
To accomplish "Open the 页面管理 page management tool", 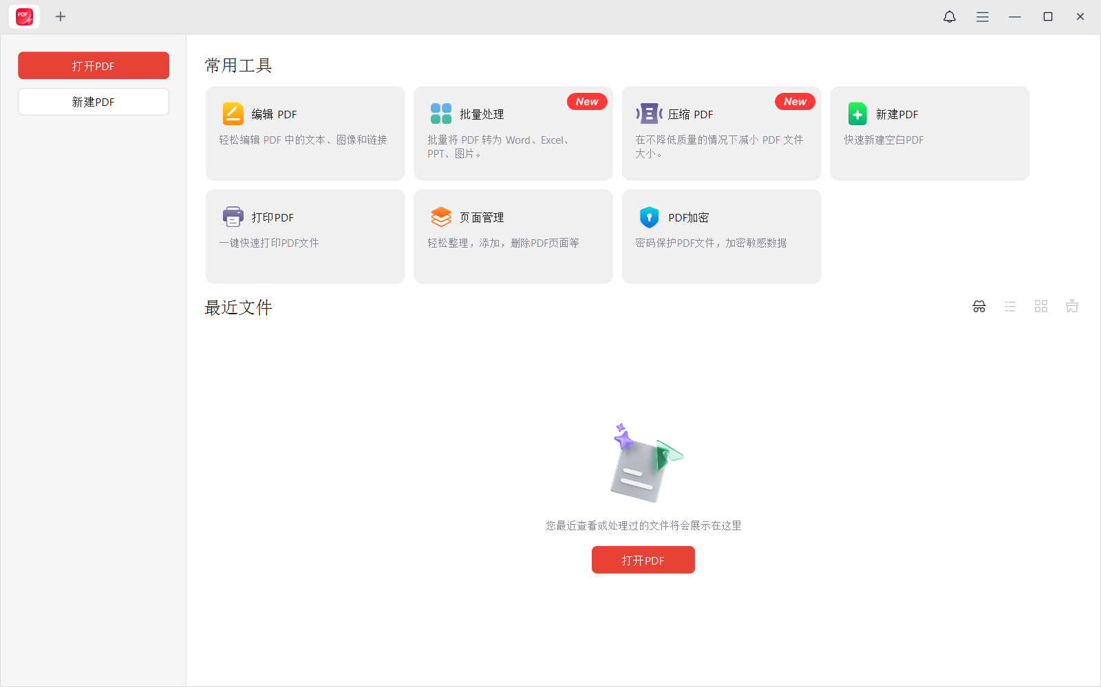I will pyautogui.click(x=513, y=237).
